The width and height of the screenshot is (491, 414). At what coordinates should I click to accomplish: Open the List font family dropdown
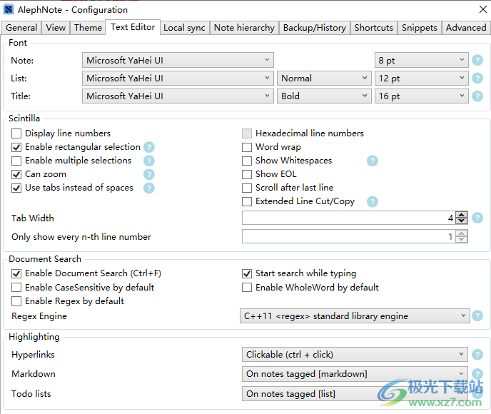pos(178,79)
